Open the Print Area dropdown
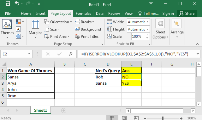The width and height of the screenshot is (202, 120). tap(57, 37)
